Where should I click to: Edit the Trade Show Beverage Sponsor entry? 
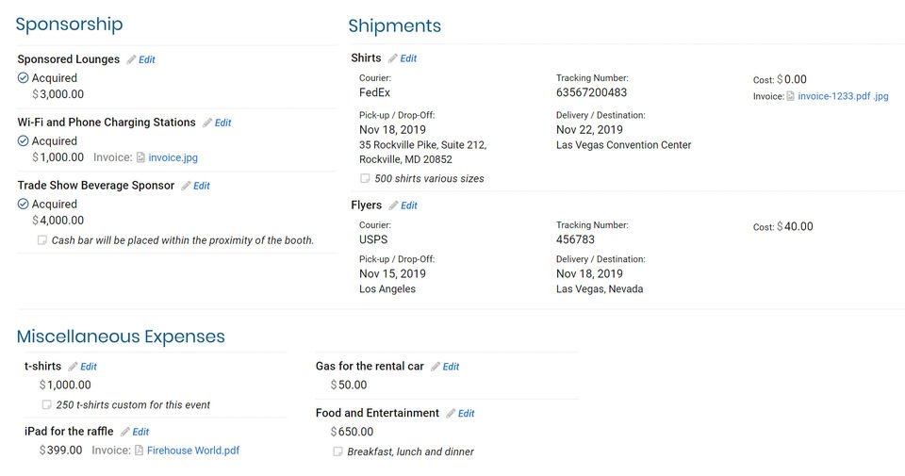click(201, 186)
